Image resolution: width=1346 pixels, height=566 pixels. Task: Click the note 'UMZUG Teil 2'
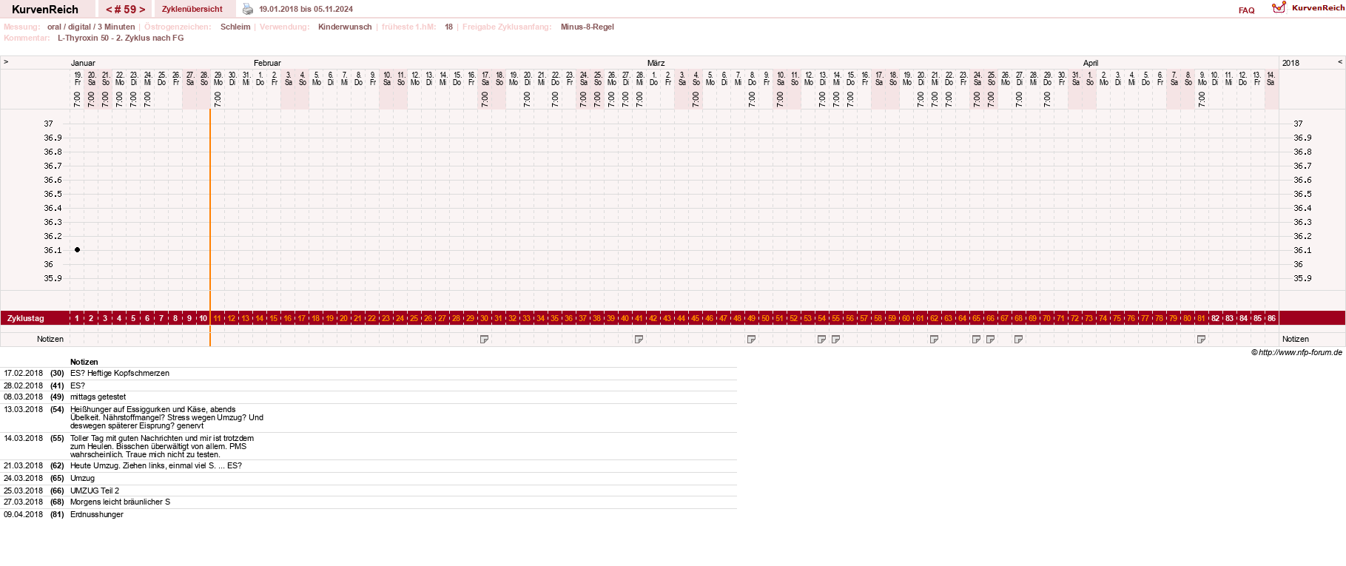95,491
